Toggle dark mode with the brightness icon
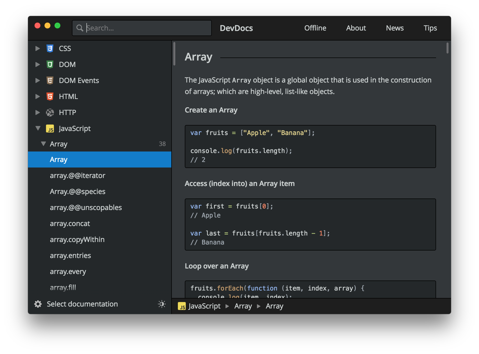 [162, 304]
